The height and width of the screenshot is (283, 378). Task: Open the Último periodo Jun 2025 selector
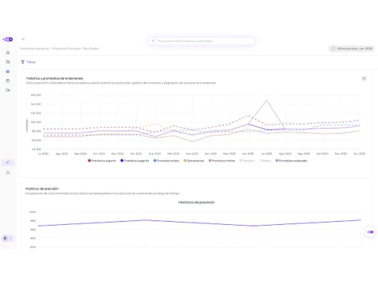352,48
